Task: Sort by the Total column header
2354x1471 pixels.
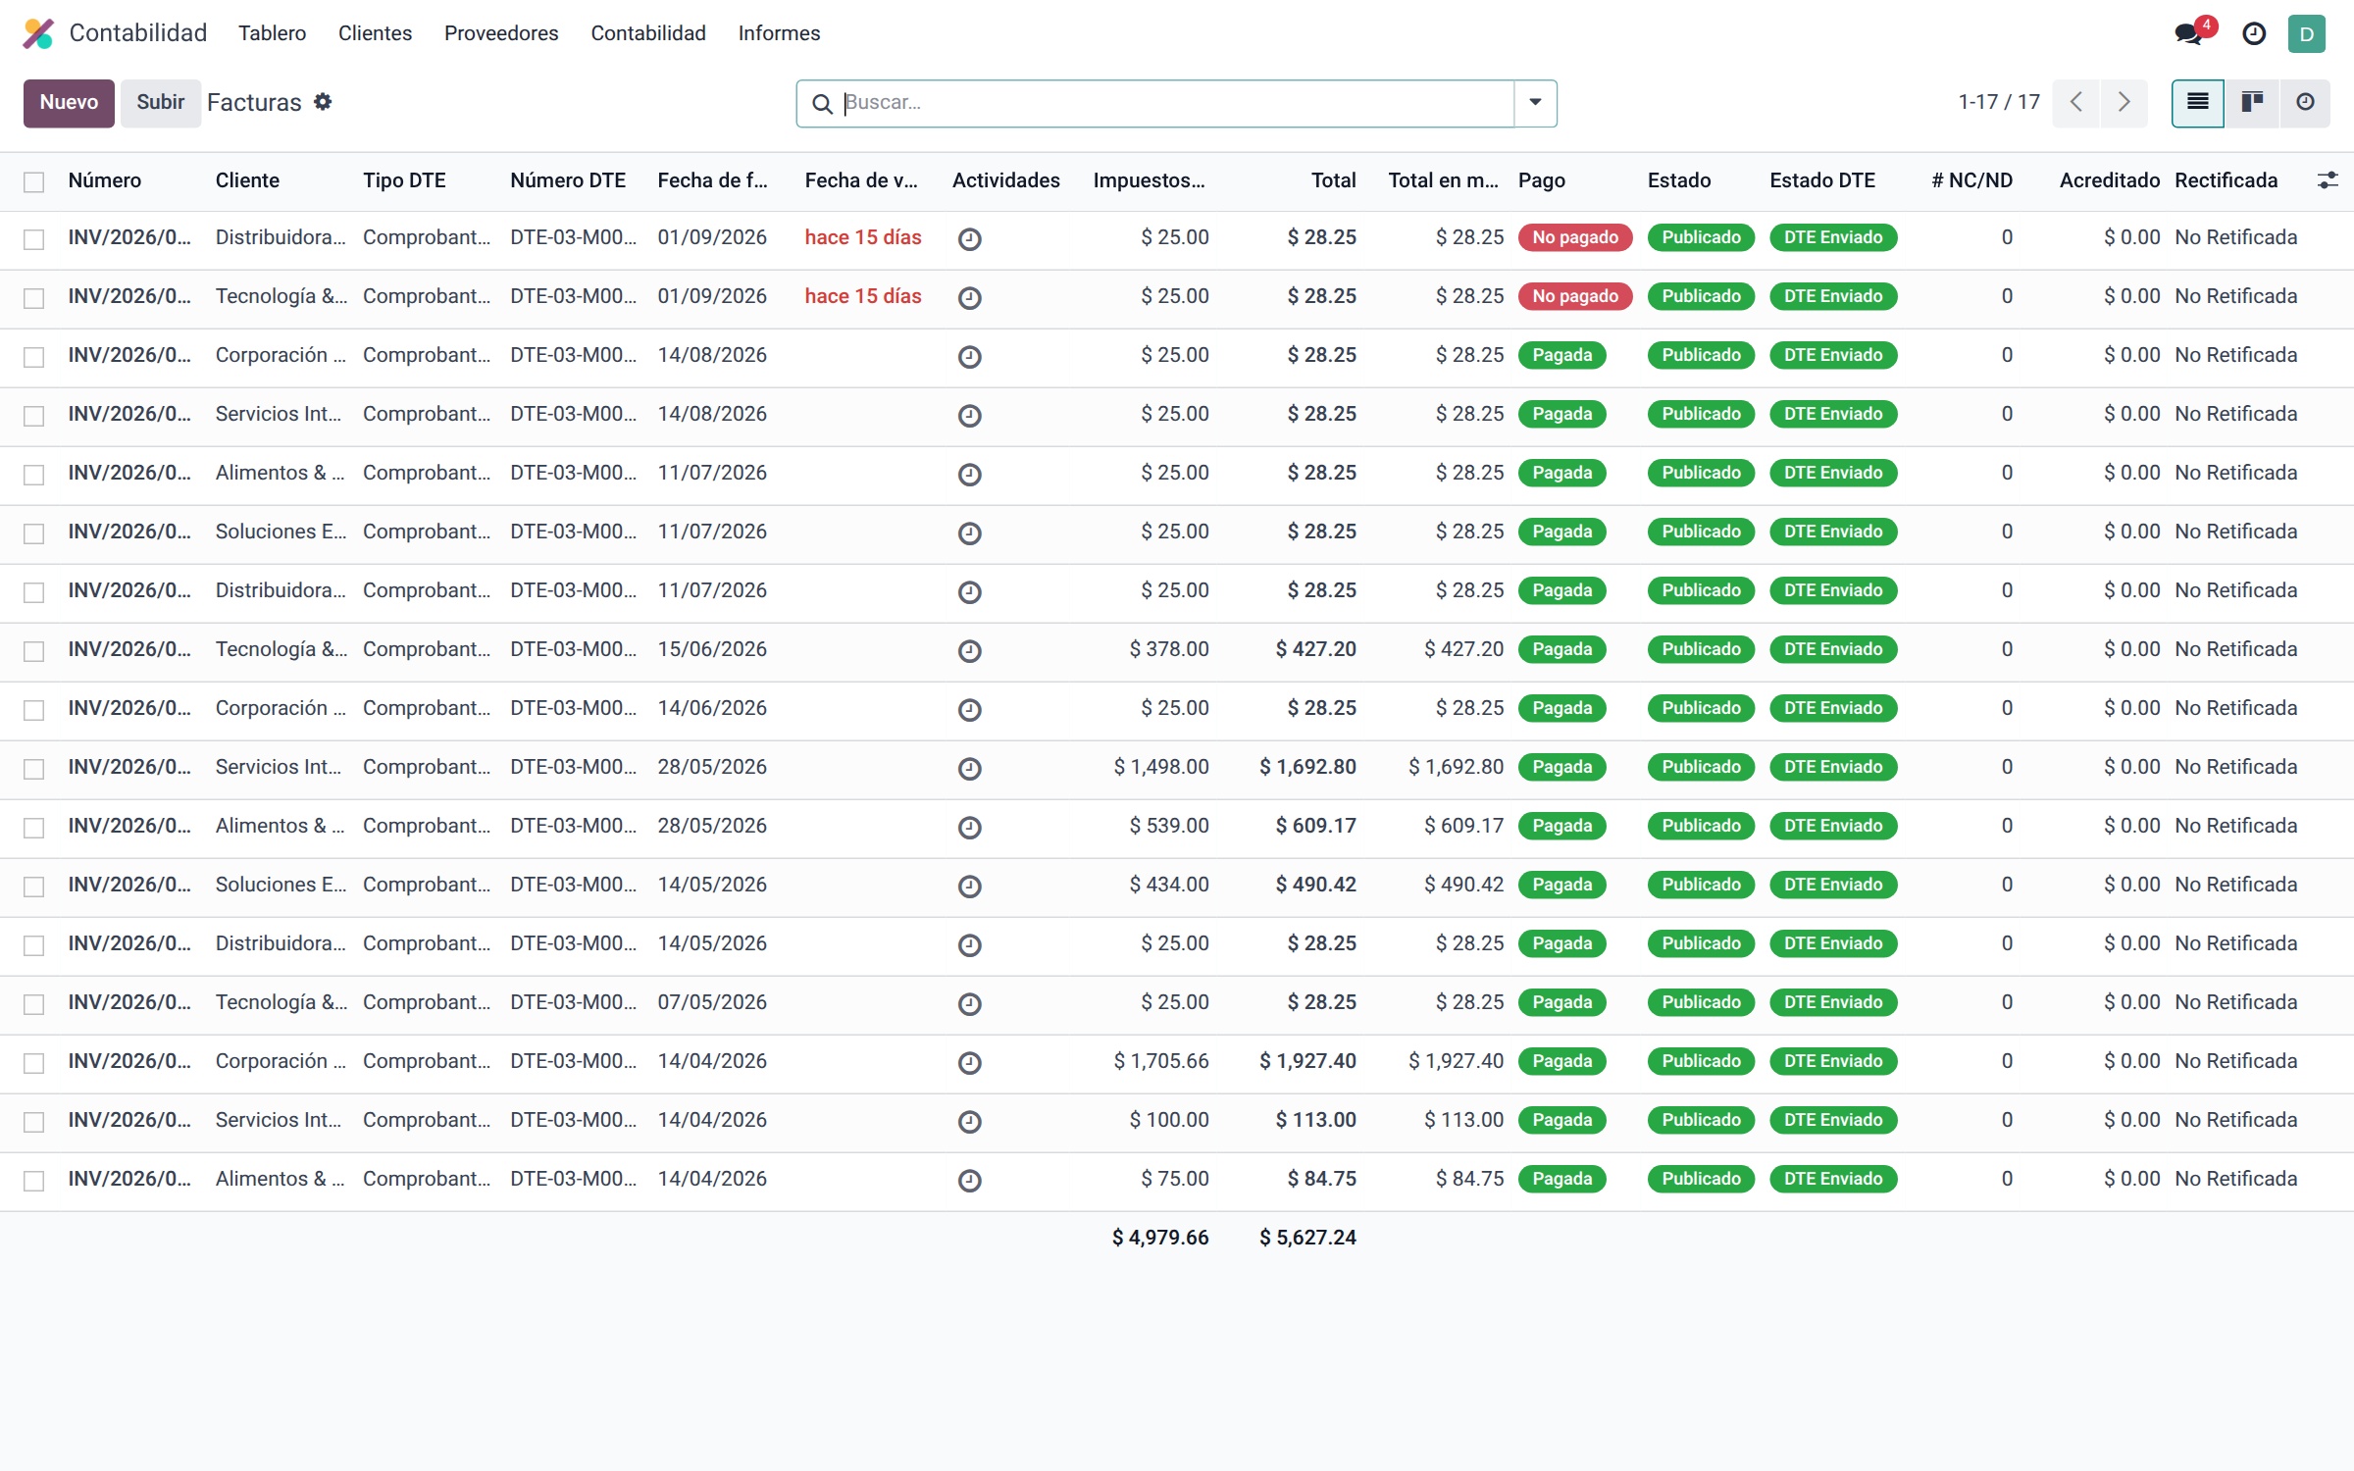Action: pyautogui.click(x=1333, y=180)
